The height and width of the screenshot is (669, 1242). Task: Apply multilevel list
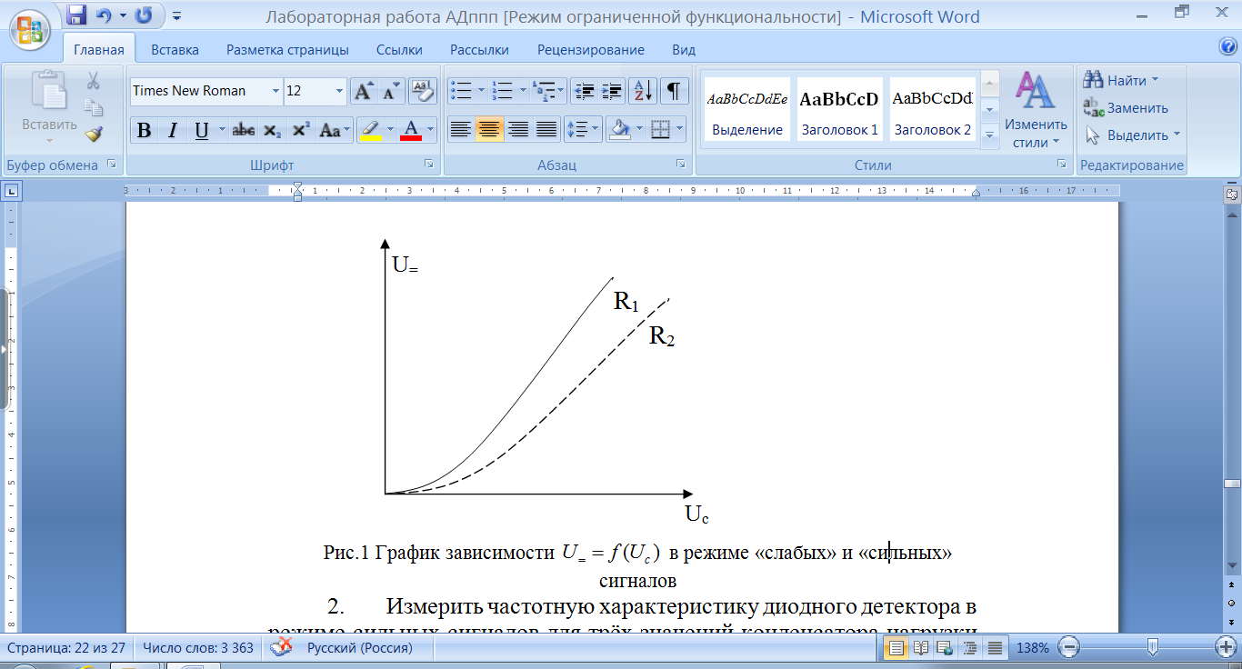543,91
